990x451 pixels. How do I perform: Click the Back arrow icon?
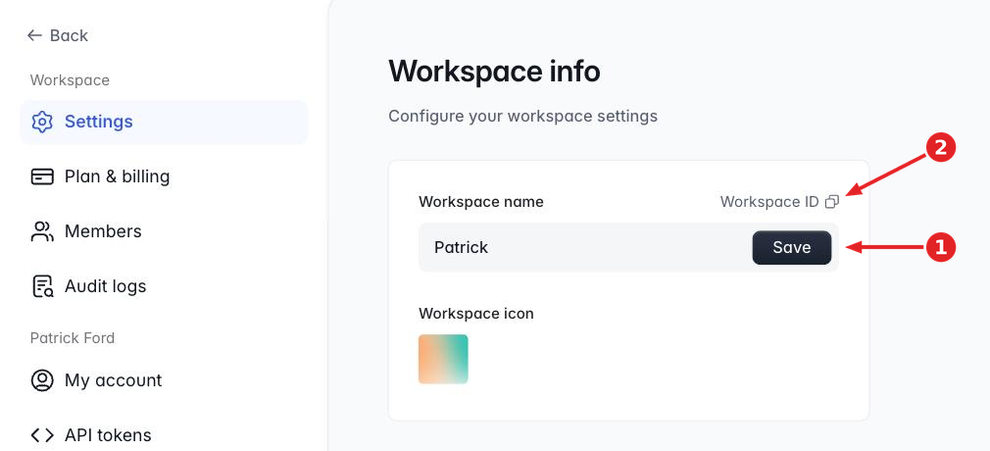pos(34,35)
